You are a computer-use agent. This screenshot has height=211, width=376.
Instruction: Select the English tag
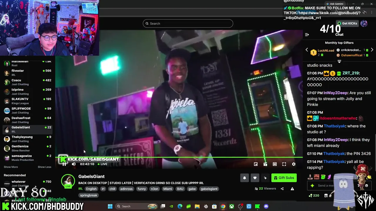pos(91,189)
